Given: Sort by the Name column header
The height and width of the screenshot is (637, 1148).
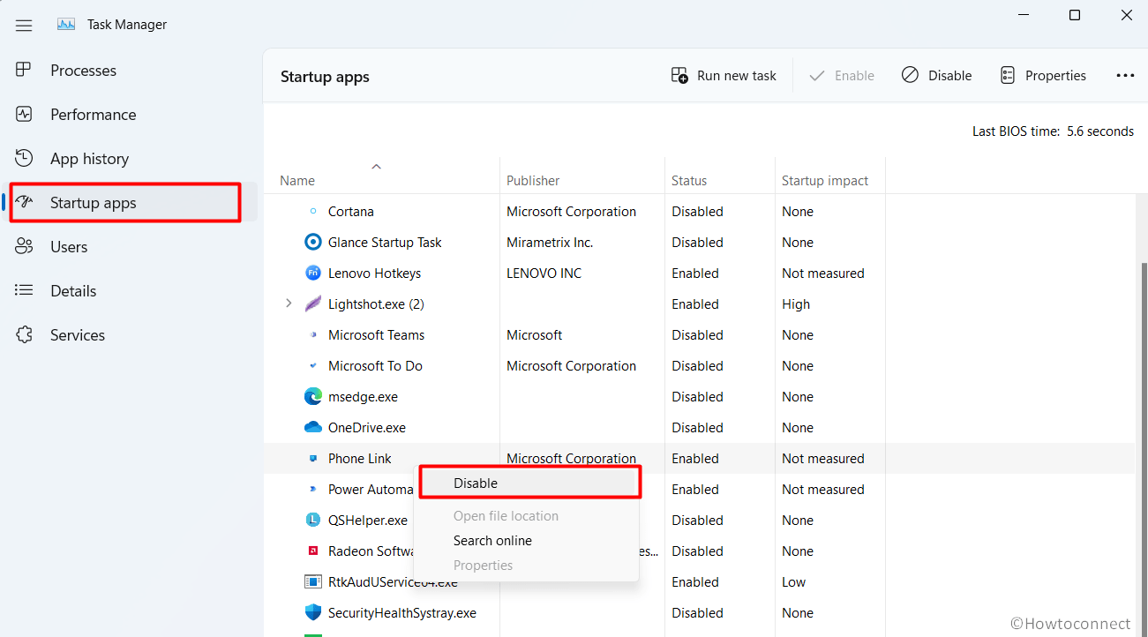Looking at the screenshot, I should pyautogui.click(x=297, y=181).
